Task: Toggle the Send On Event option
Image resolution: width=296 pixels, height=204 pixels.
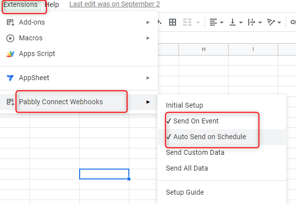Action: coord(196,121)
